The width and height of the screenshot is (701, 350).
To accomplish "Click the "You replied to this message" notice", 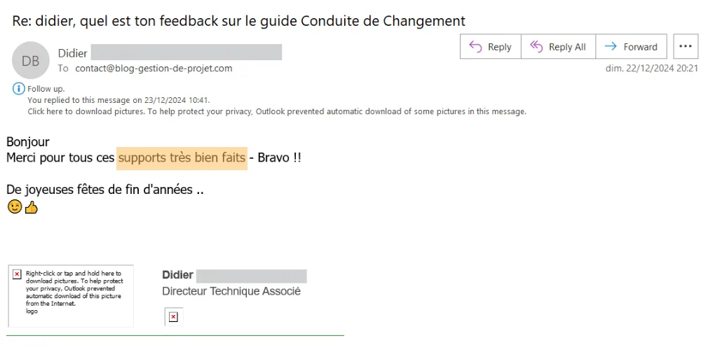I will (x=118, y=100).
